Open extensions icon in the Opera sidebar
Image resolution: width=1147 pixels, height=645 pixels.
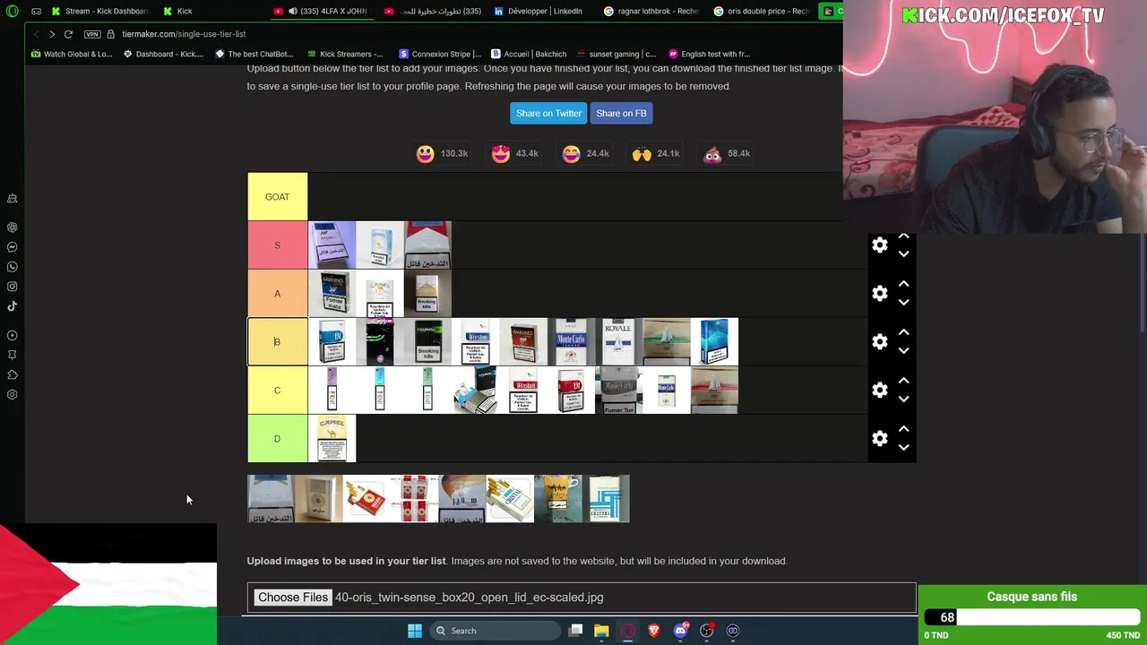[12, 375]
